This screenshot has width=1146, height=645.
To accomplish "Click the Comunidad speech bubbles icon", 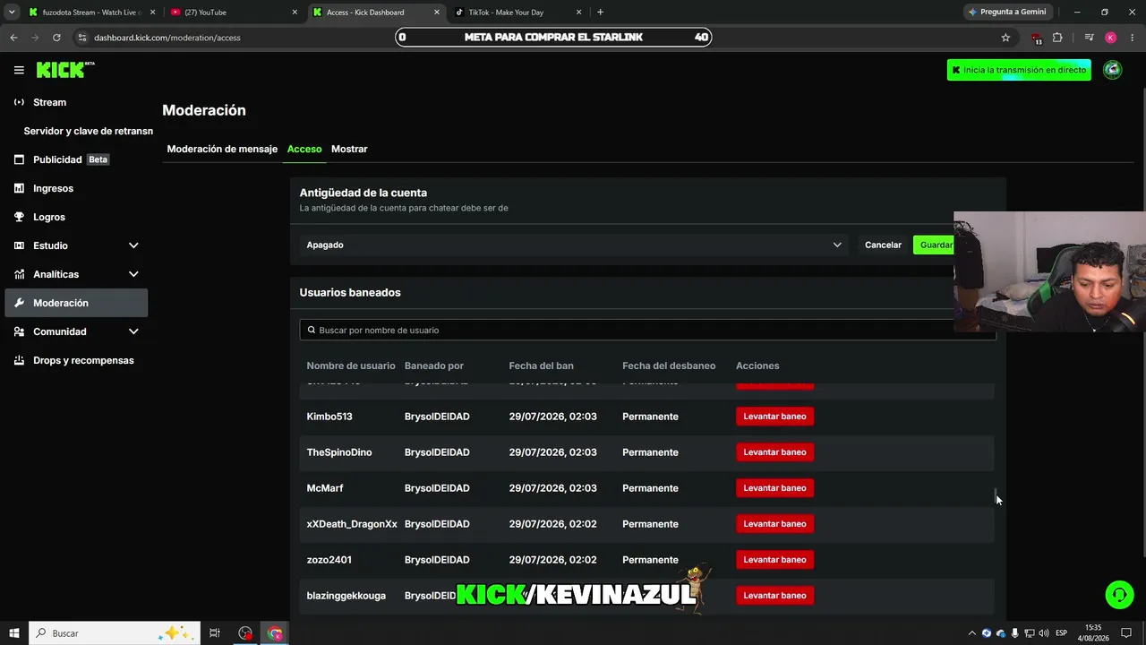I will [x=19, y=331].
